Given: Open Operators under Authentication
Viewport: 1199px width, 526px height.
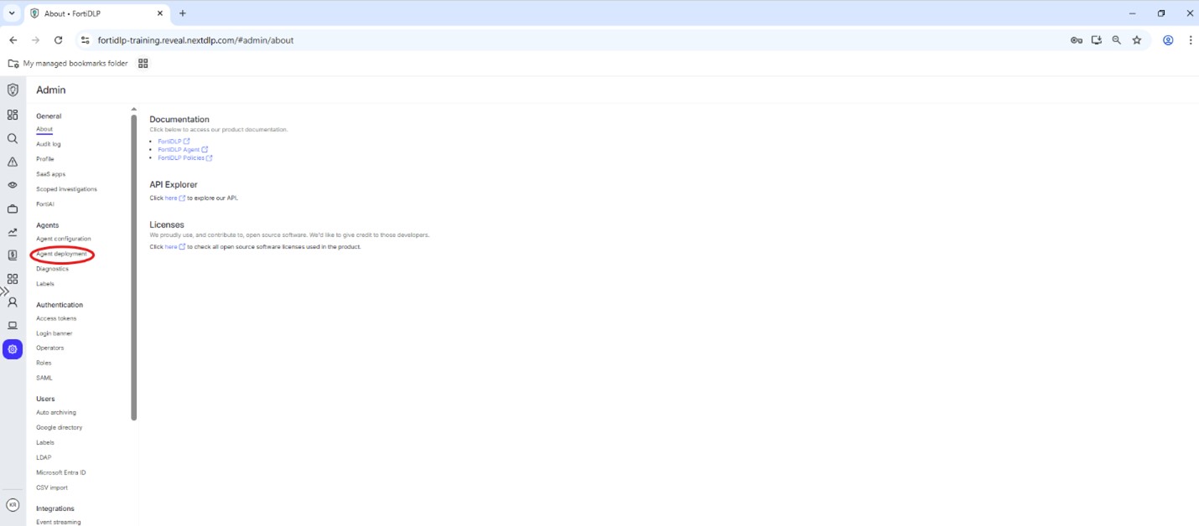Looking at the screenshot, I should point(50,348).
